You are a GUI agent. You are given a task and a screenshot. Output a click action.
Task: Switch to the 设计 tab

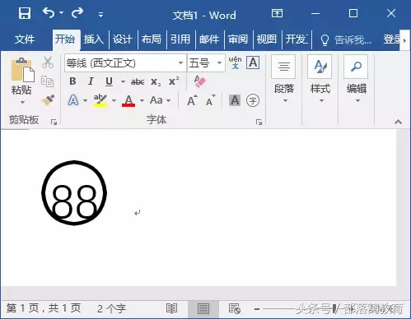123,39
